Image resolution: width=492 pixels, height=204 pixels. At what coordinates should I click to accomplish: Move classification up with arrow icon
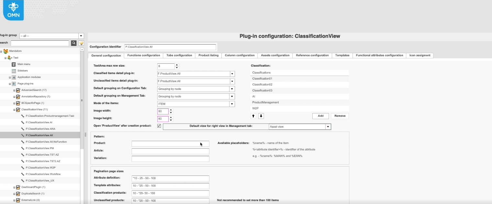pos(253,116)
